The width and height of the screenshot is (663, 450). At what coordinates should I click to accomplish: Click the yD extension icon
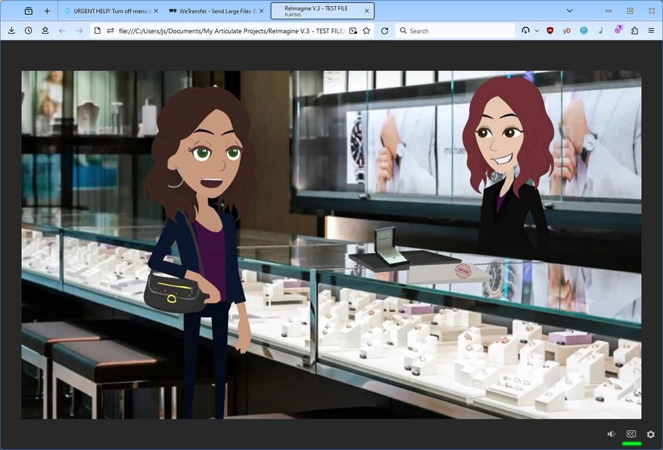(567, 31)
